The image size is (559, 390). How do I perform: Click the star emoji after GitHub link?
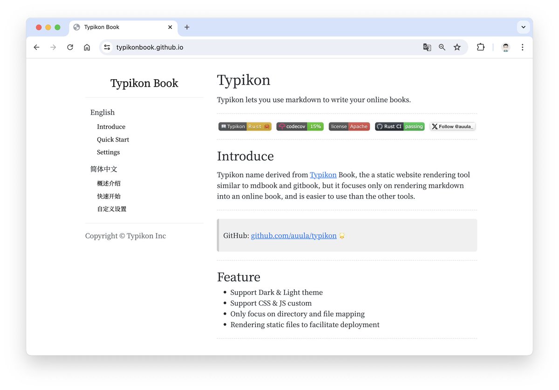click(x=342, y=236)
